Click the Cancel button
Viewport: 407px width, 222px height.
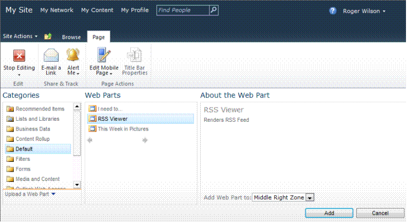tap(380, 213)
